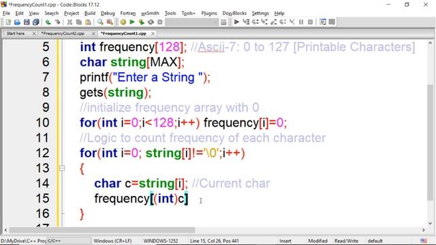Click the Various info debug icon
This screenshot has width=436, height=245.
[332, 22]
